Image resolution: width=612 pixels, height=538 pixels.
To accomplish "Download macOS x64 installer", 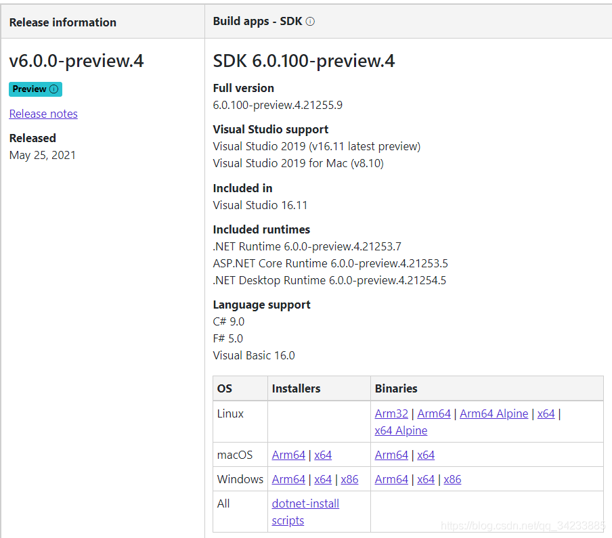I will (323, 455).
